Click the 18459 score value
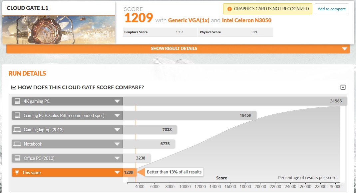The height and width of the screenshot is (193, 356). 245,115
